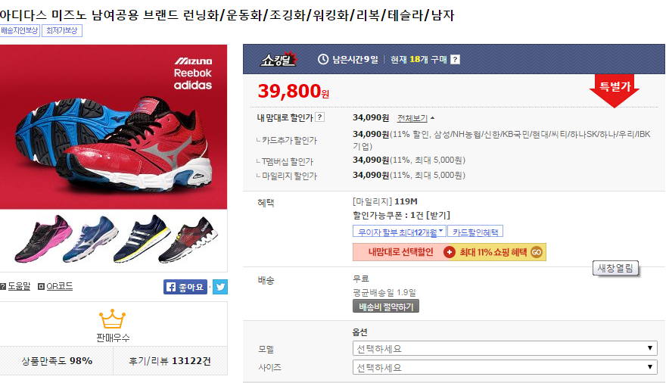
Task: Click the 배송비 절약하기 button
Action: [386, 307]
